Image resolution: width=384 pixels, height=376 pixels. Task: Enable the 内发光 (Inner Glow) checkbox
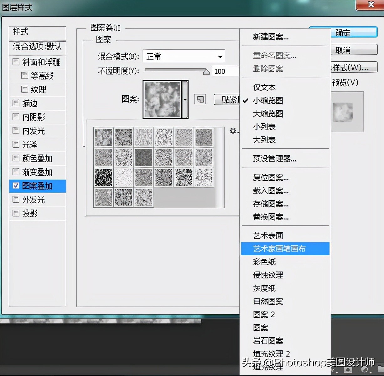point(16,131)
